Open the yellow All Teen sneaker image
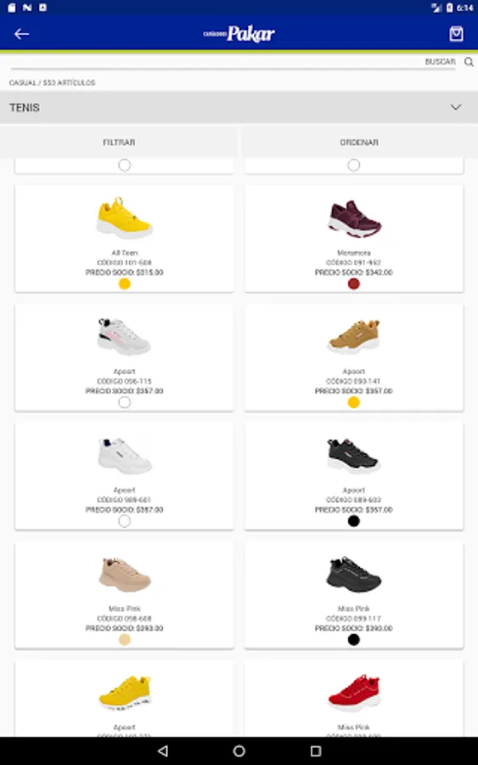478x765 pixels. point(124,218)
